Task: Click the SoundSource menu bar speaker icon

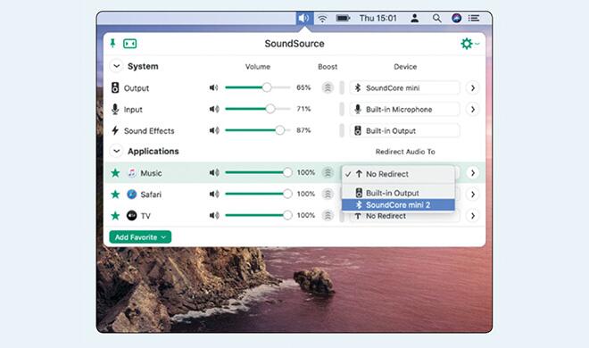Action: tap(304, 18)
